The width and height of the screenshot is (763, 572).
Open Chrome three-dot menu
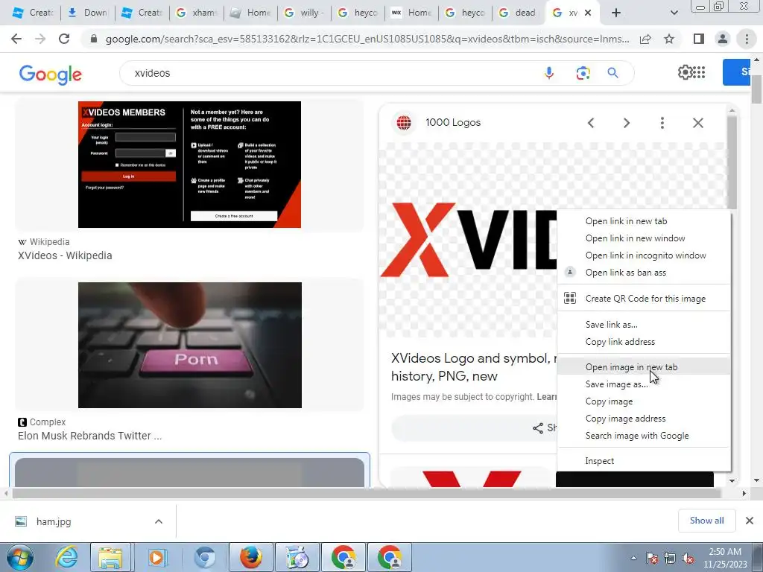(747, 39)
